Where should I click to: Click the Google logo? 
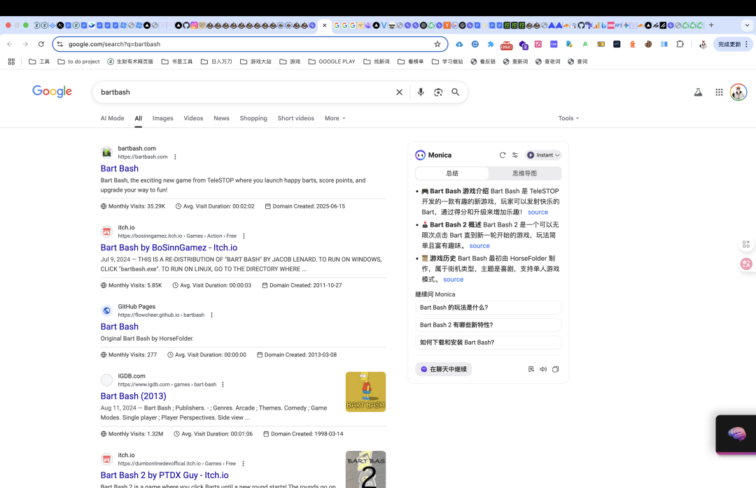coord(52,92)
